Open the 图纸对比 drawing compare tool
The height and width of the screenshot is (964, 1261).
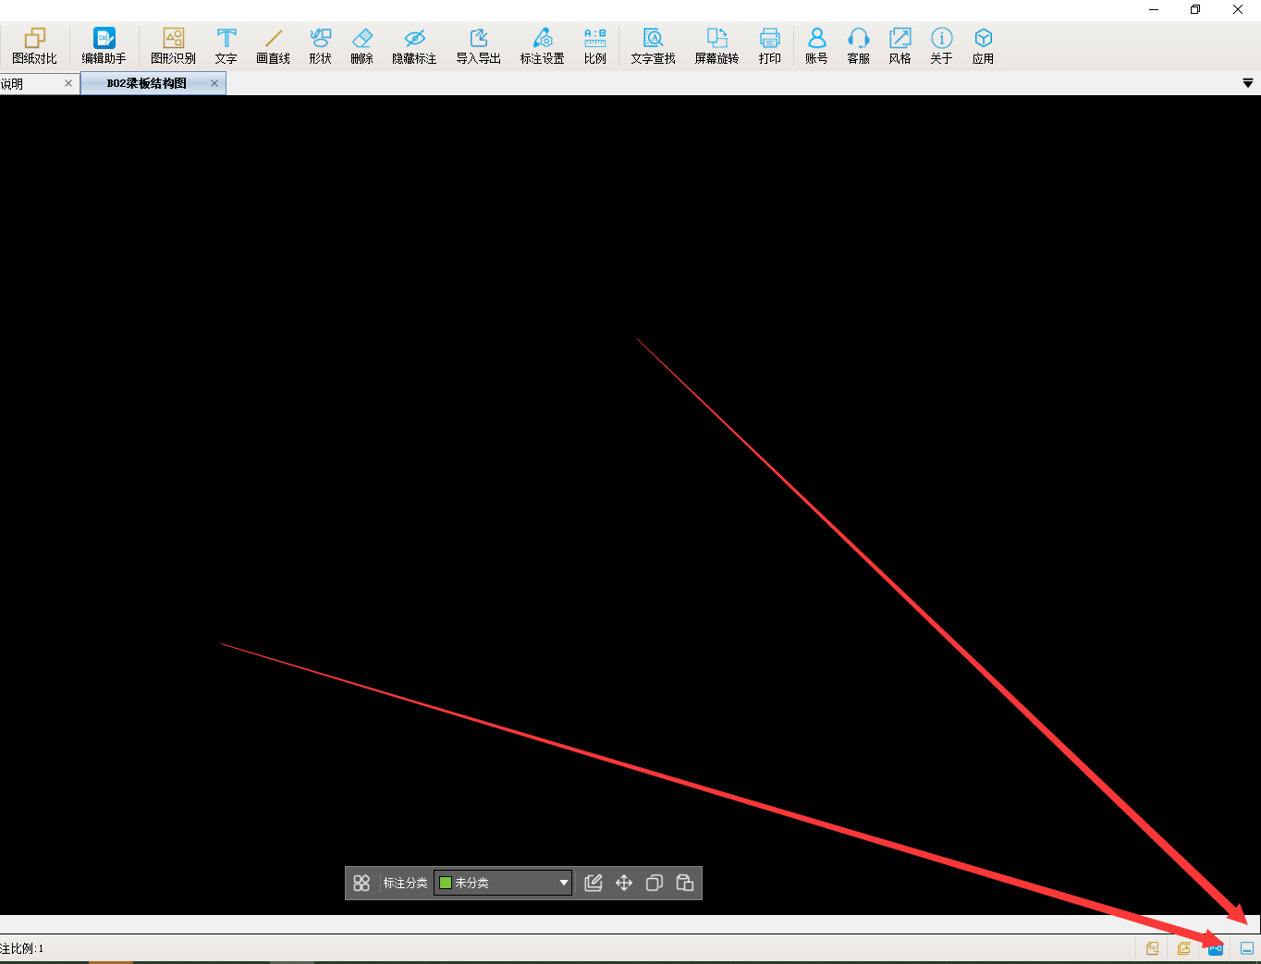click(34, 45)
